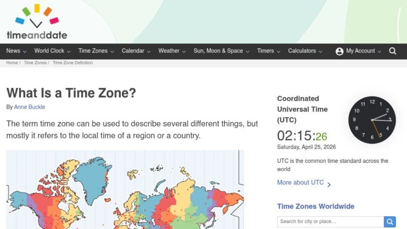Follow the More about UTC link
The width and height of the screenshot is (407, 229).
300,182
